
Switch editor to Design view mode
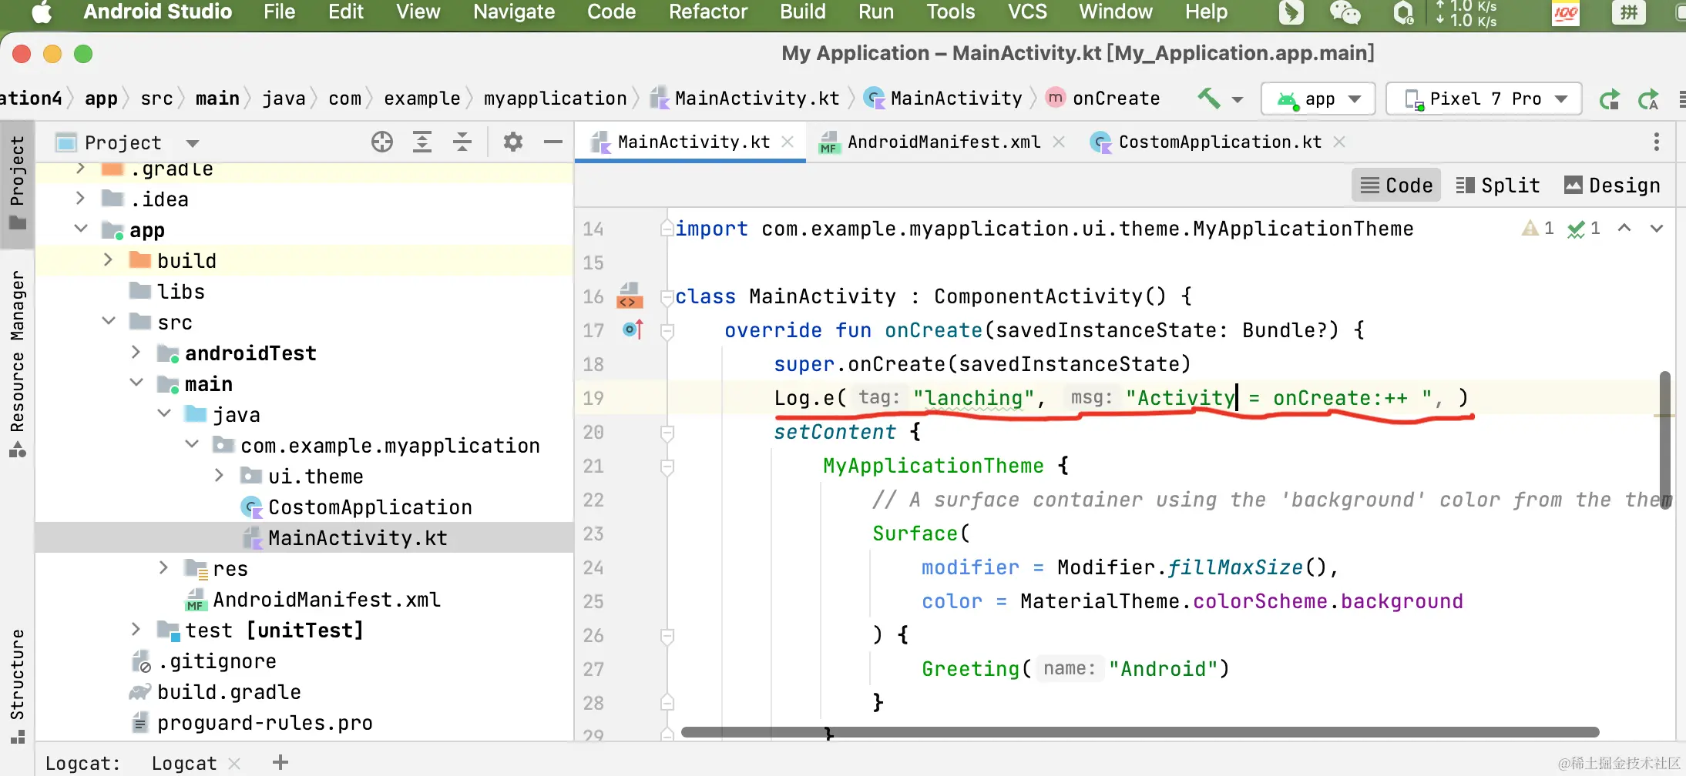pos(1611,186)
